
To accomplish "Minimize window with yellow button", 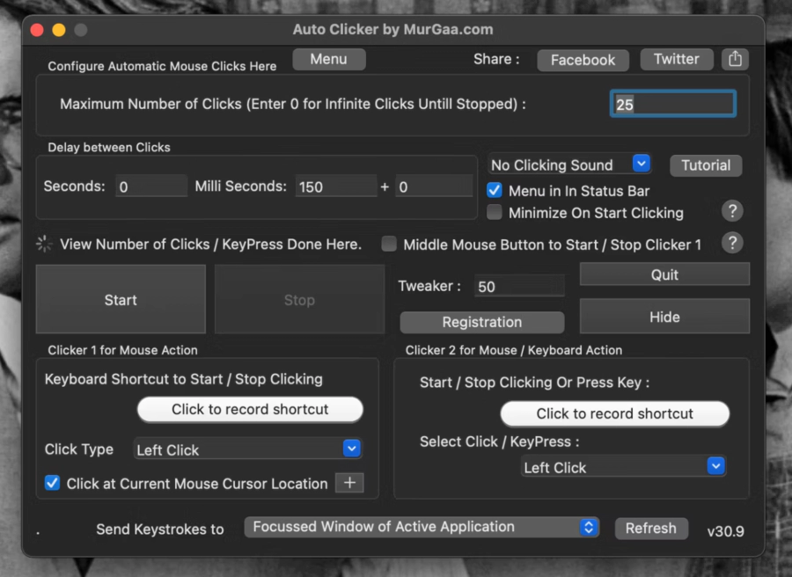I will click(59, 30).
